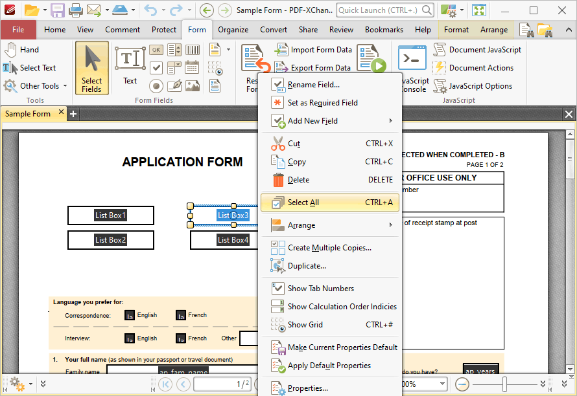Open the Sample Form document tab
Image resolution: width=577 pixels, height=396 pixels.
coord(28,114)
